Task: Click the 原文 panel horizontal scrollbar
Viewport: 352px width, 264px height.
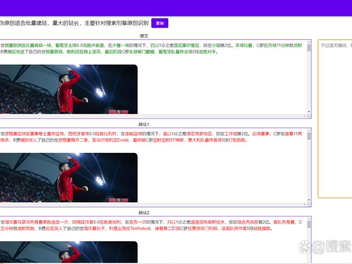Action: point(153,116)
